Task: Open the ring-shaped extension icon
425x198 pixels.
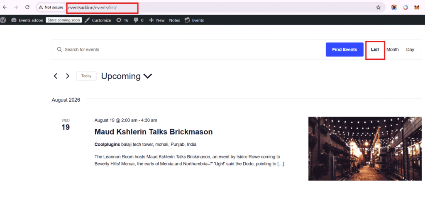Action: [x=405, y=7]
